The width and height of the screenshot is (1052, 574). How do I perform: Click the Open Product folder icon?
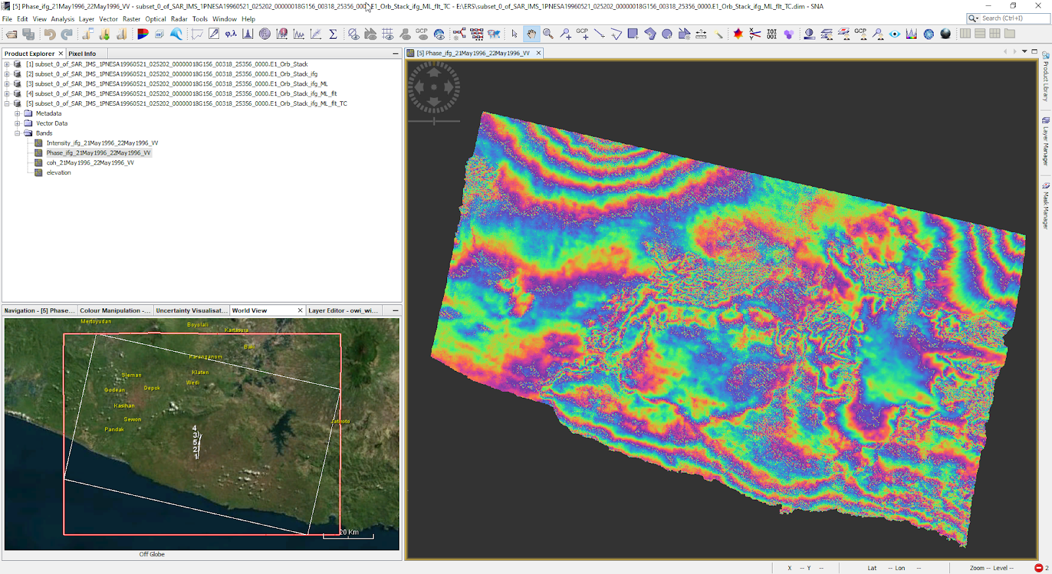tap(12, 34)
